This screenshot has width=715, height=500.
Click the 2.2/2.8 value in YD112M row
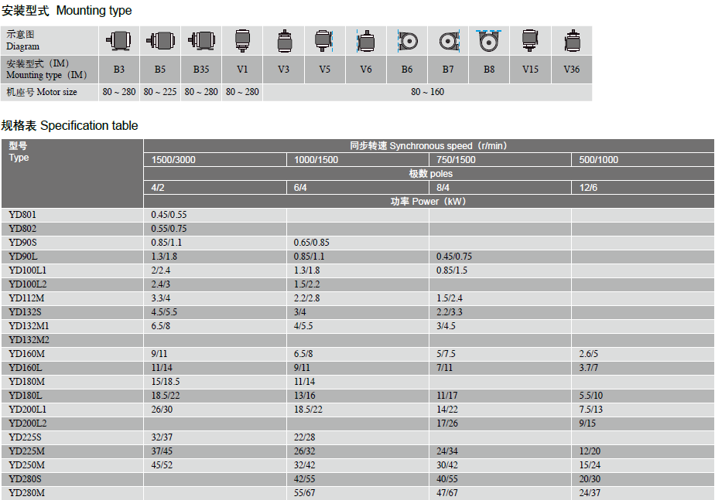307,298
